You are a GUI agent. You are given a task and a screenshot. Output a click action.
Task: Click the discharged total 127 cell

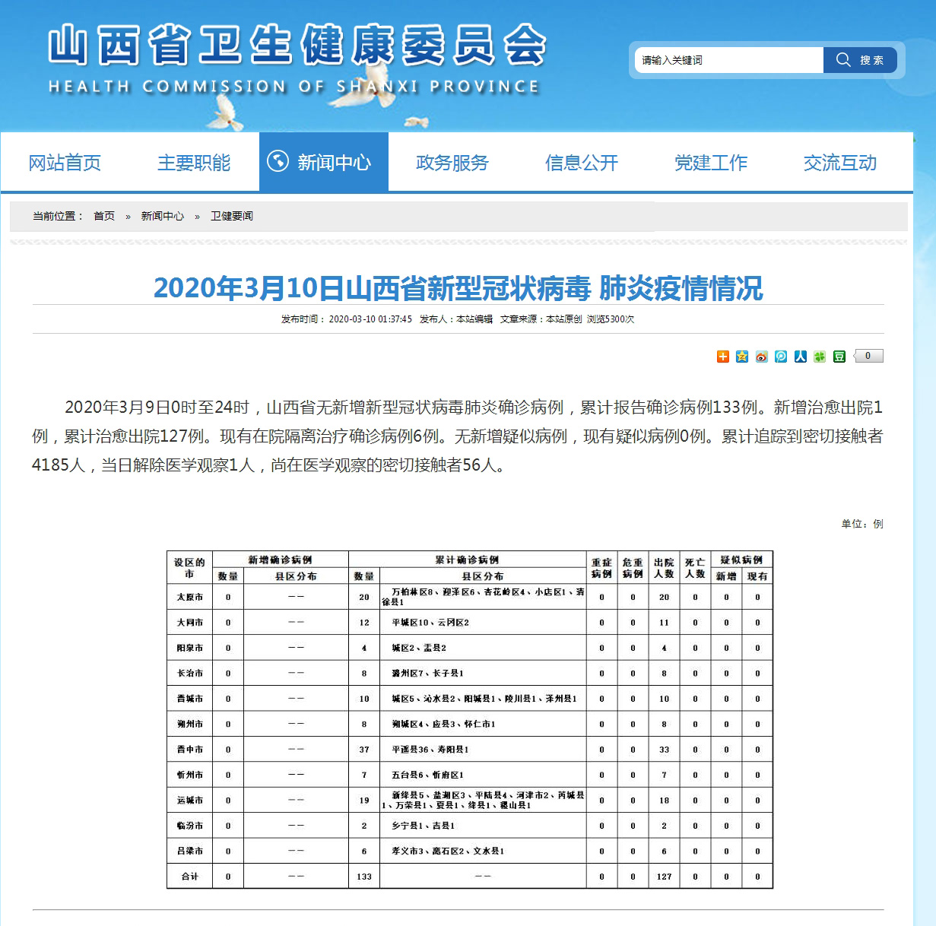pos(665,877)
